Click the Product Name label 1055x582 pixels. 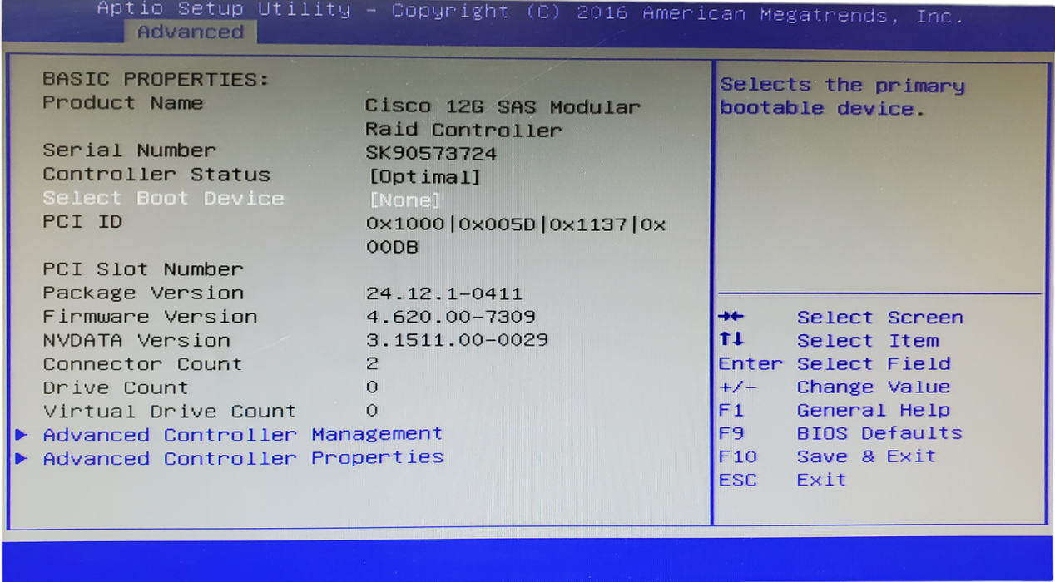tap(123, 103)
